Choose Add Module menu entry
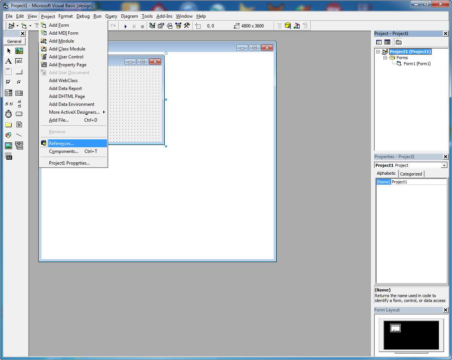452x360 pixels. (74, 41)
